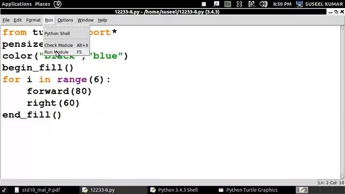Open the Help menu
This screenshot has width=345, height=194.
coord(102,20)
